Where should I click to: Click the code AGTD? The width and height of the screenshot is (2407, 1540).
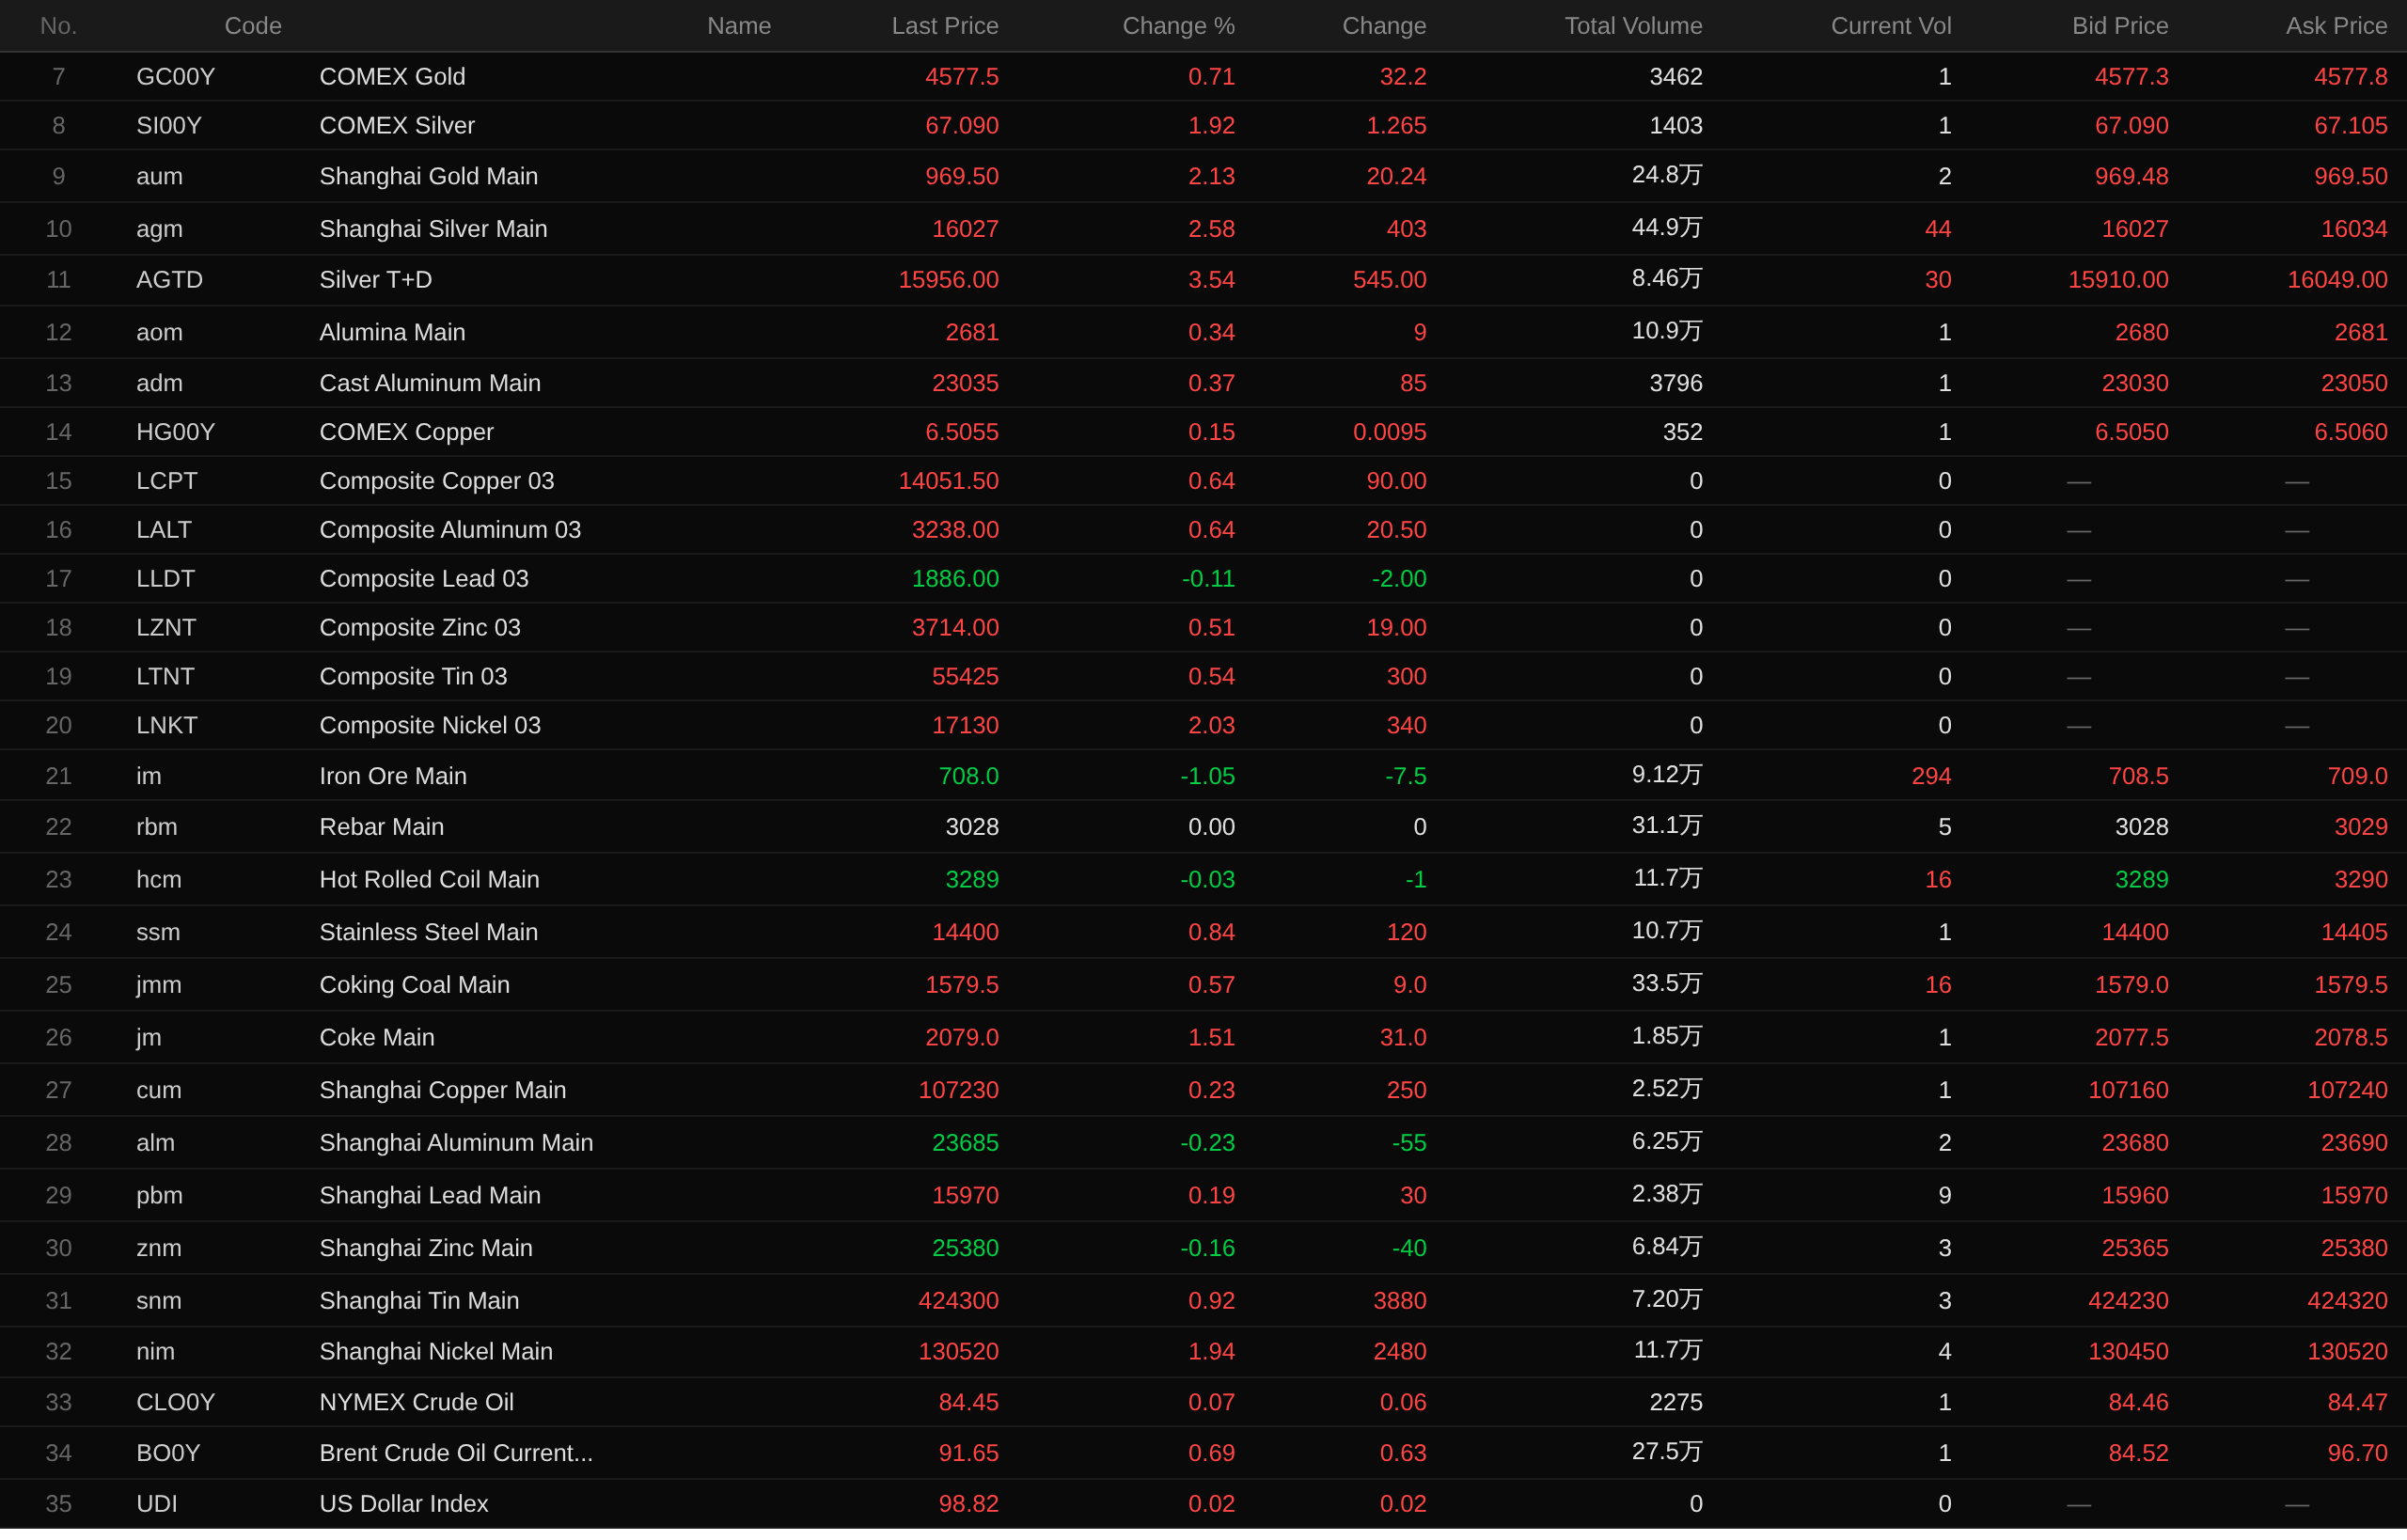169,280
